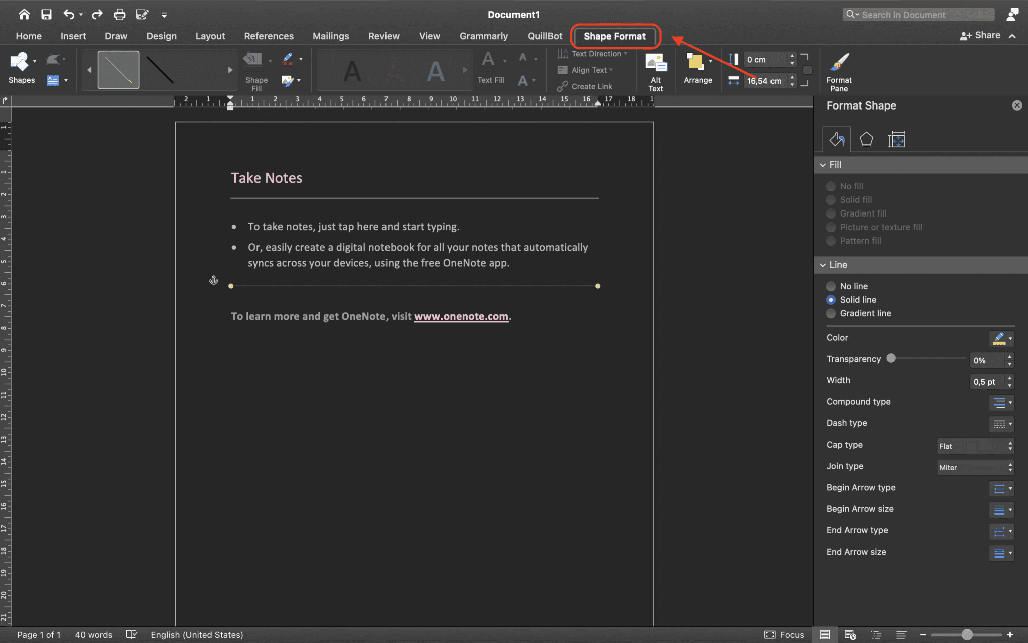The width and height of the screenshot is (1028, 643).
Task: Switch to the Shape Format tab
Action: [614, 36]
